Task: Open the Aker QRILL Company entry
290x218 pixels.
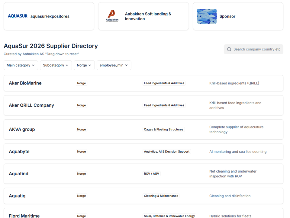Action: [x=31, y=105]
